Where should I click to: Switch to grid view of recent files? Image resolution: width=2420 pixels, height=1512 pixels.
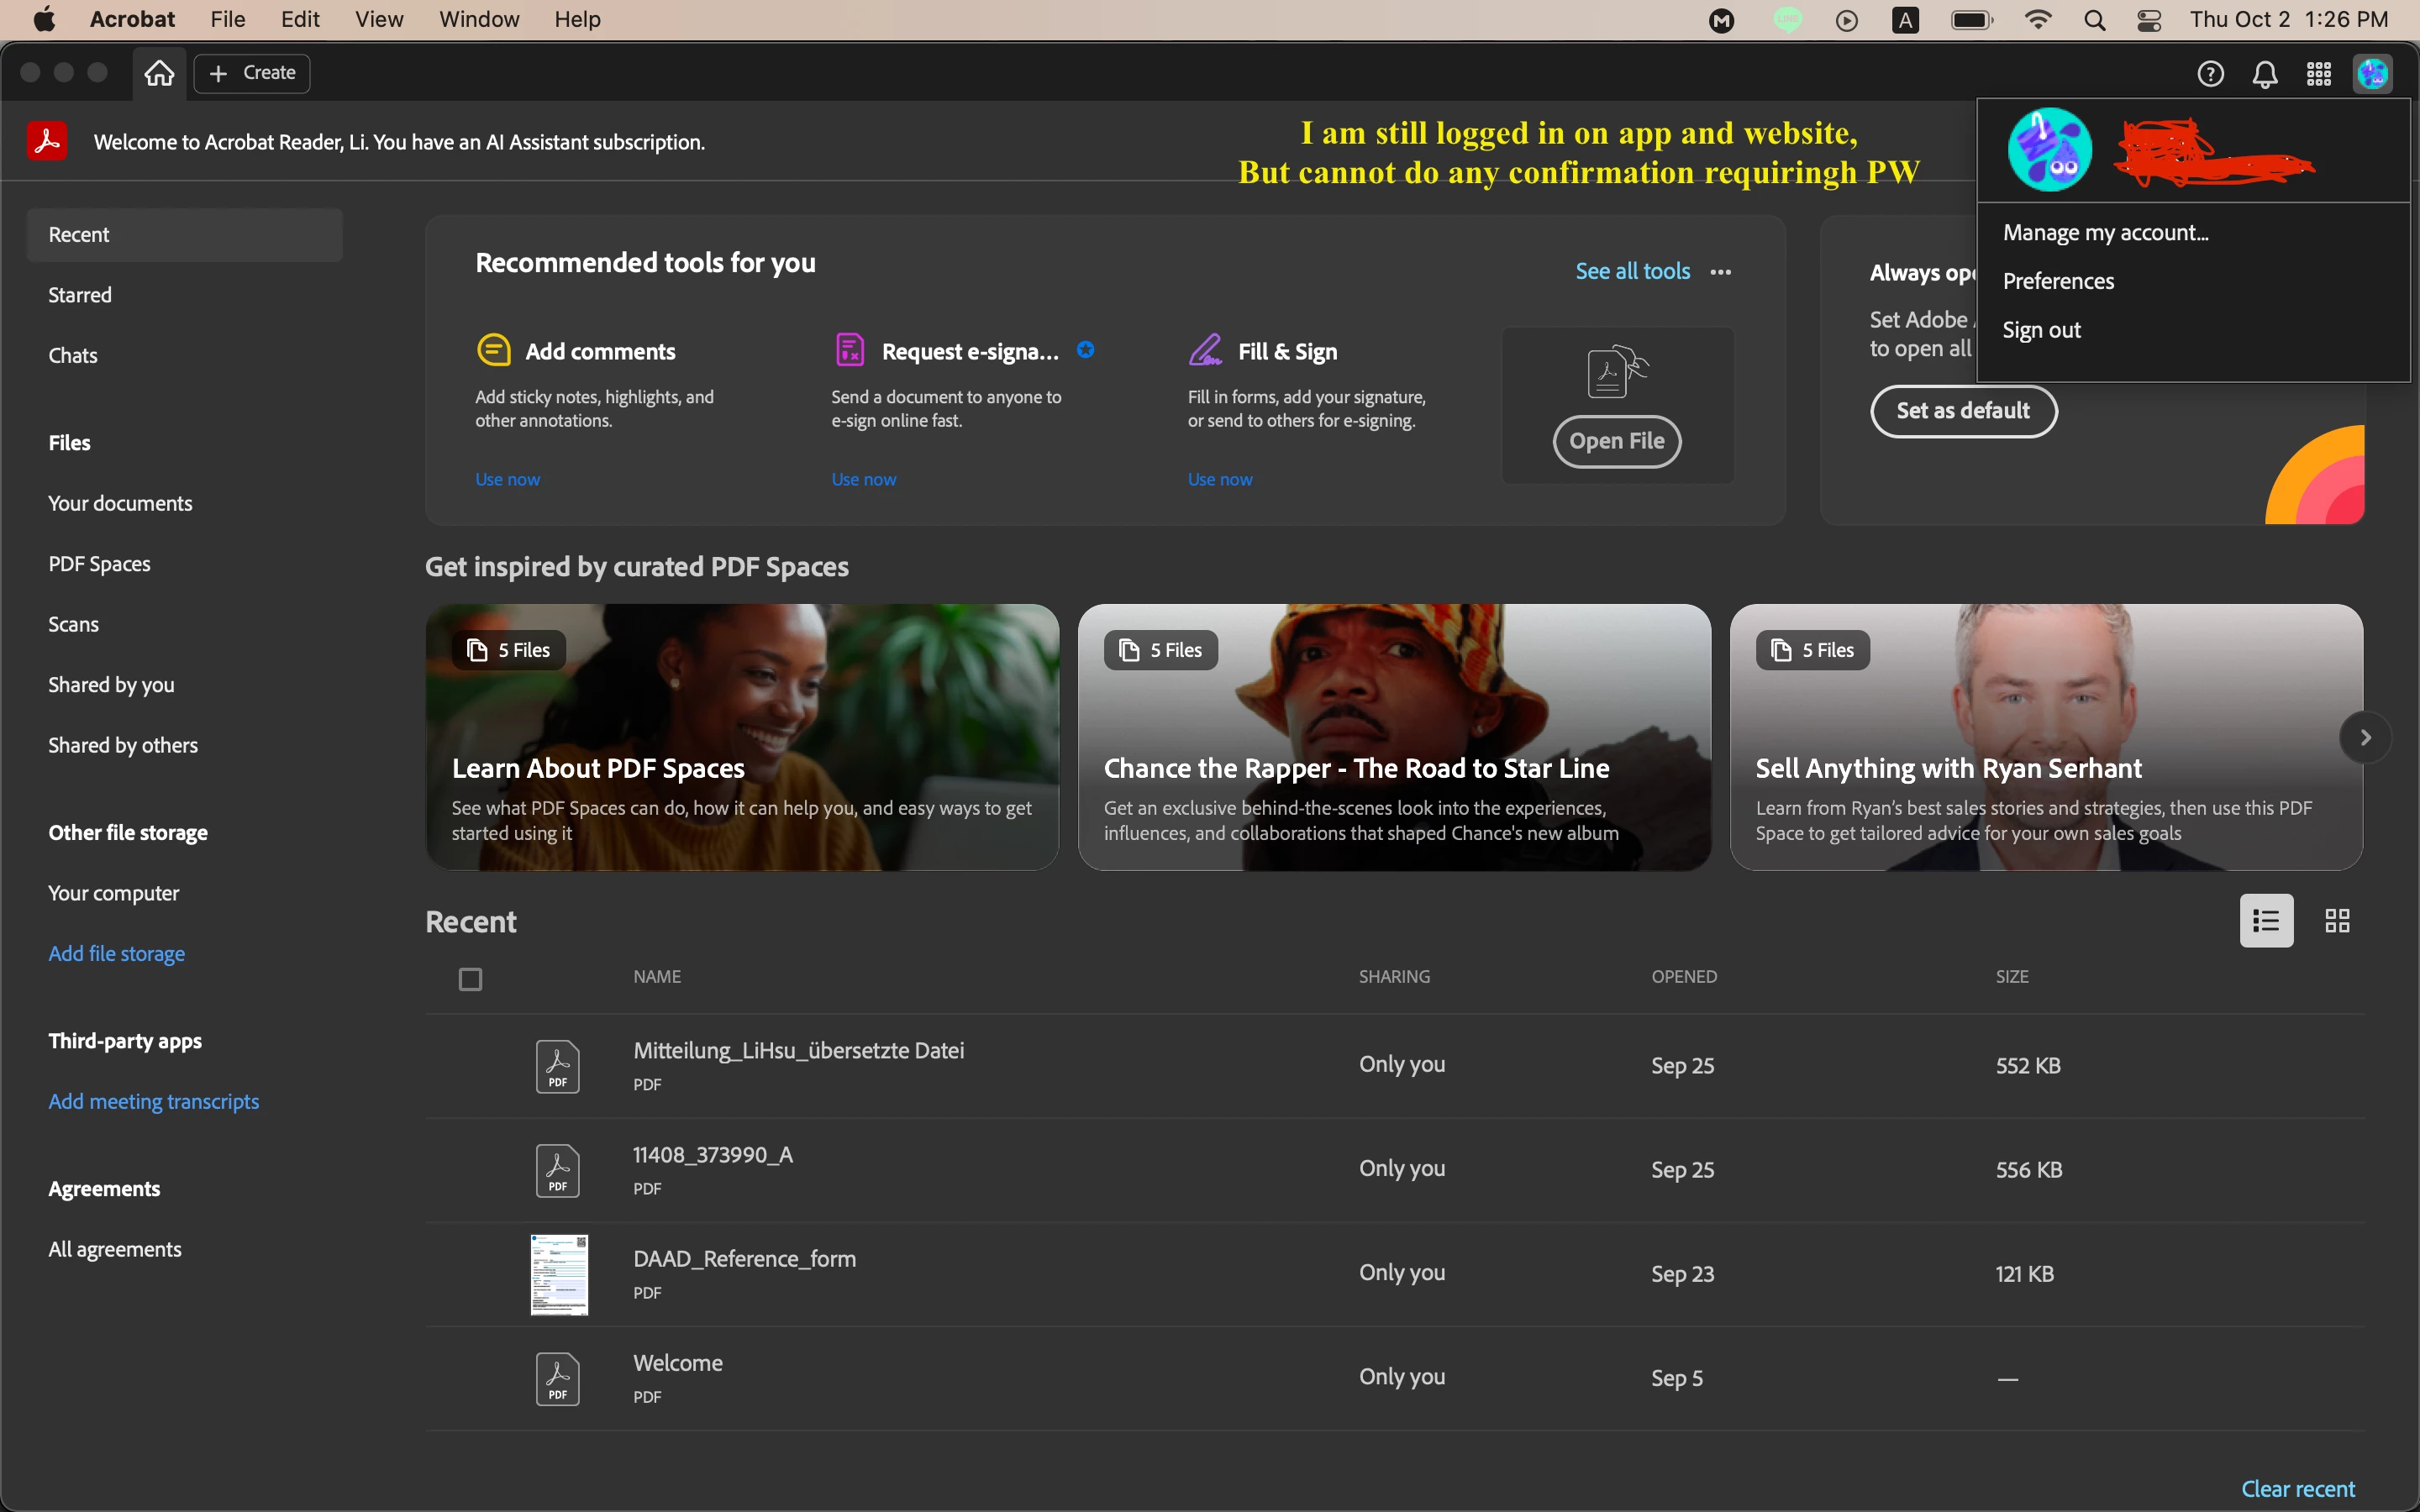click(x=2337, y=920)
